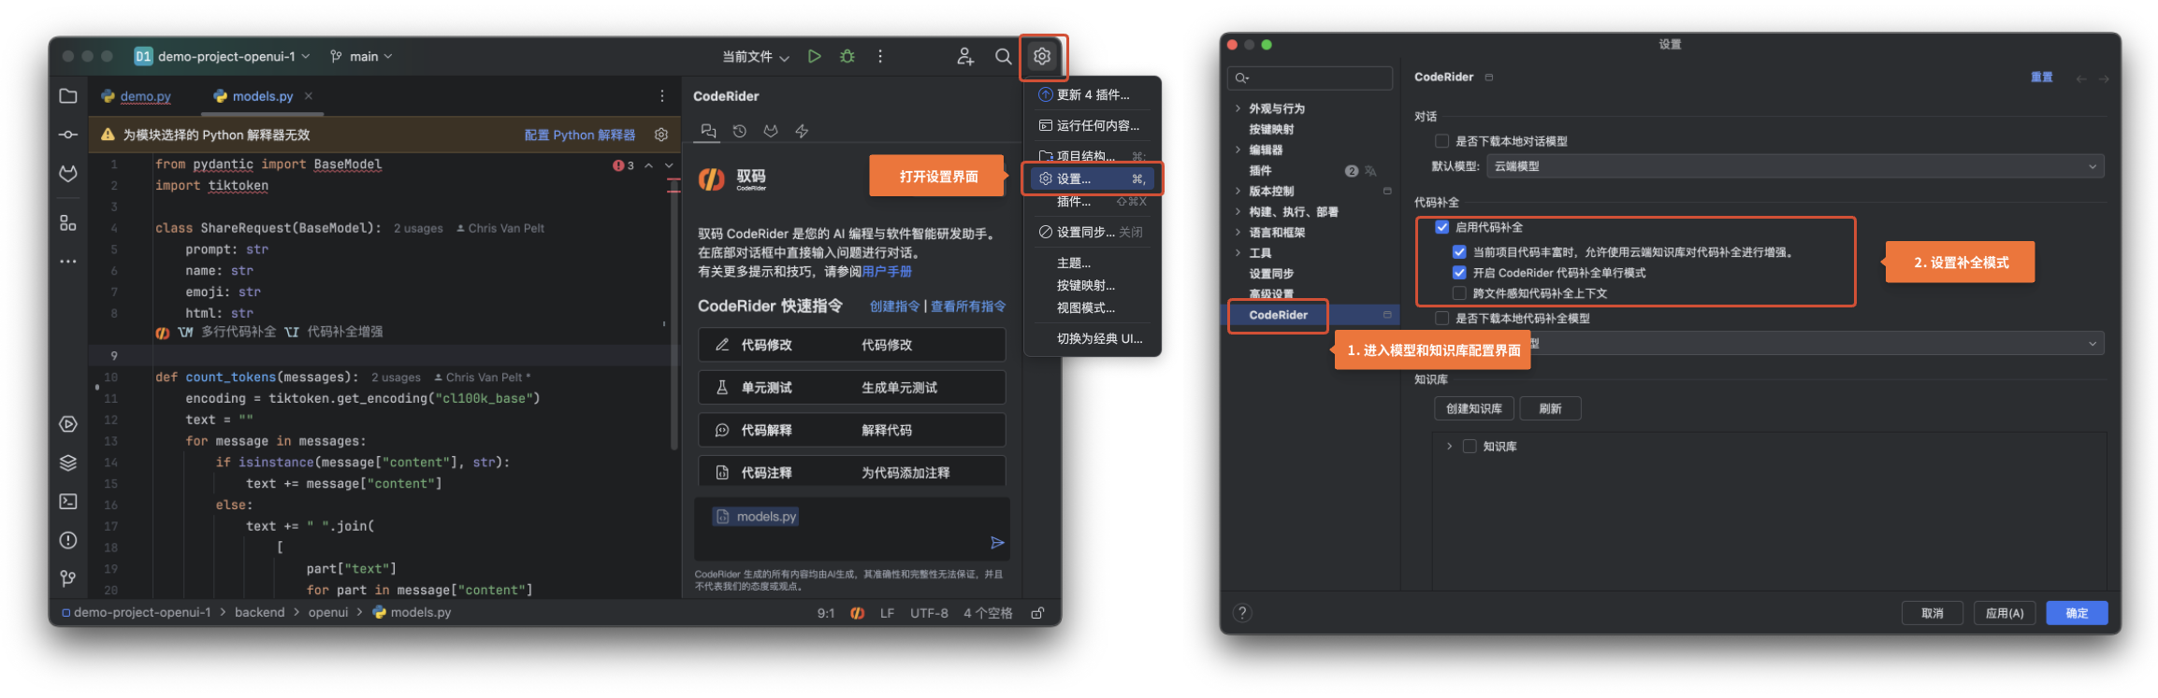2158x698 pixels.
Task: Toggle 是否下载本地对话模型 checkbox
Action: pos(1441,141)
